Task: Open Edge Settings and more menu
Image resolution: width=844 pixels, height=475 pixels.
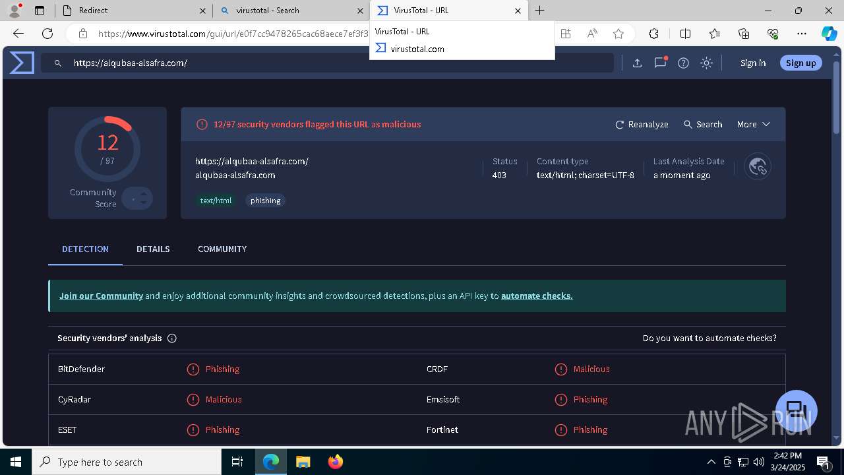Action: point(802,34)
